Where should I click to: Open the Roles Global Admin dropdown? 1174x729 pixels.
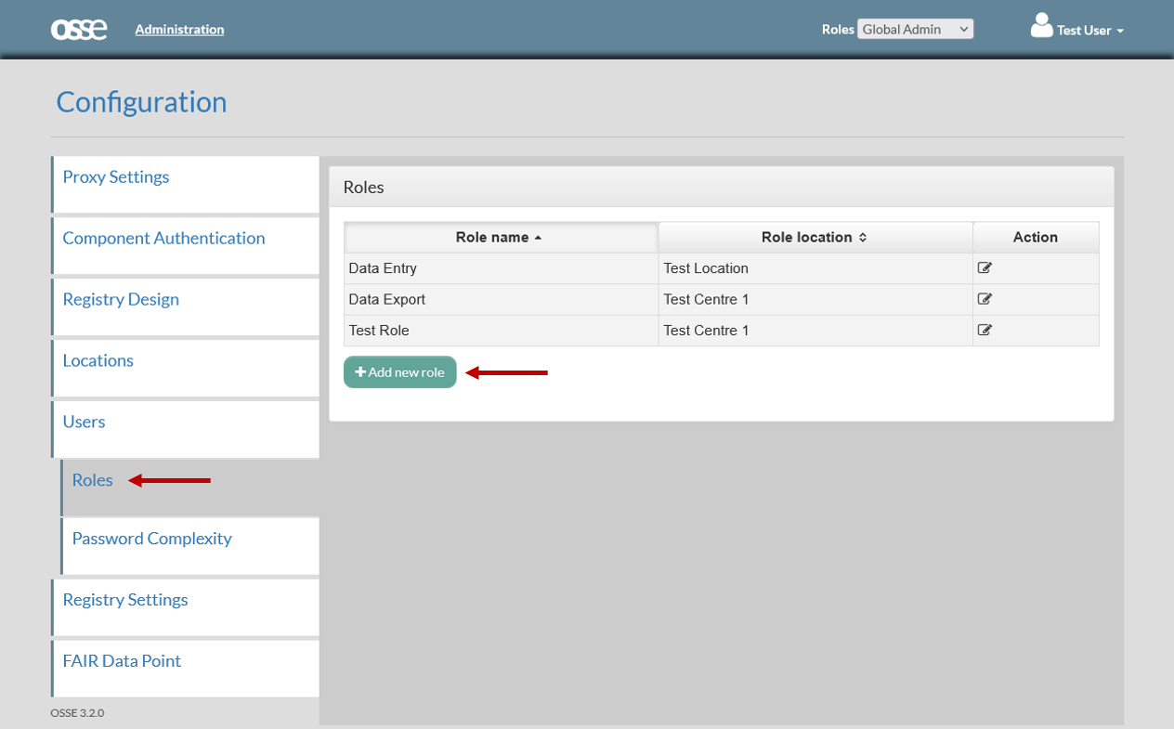[915, 30]
